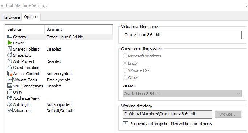Switch to the Hardware tab
The height and width of the screenshot is (133, 248).
(11, 17)
